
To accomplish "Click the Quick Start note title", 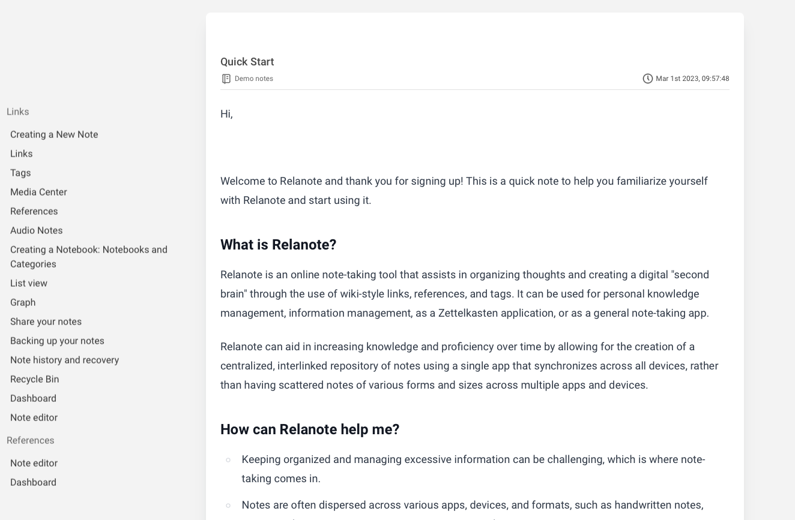I will (247, 62).
